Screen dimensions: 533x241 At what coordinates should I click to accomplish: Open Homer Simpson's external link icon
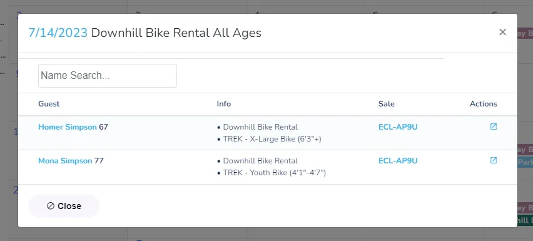click(x=493, y=126)
